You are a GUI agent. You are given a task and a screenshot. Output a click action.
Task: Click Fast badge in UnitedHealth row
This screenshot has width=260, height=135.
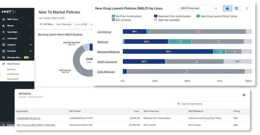(236, 118)
